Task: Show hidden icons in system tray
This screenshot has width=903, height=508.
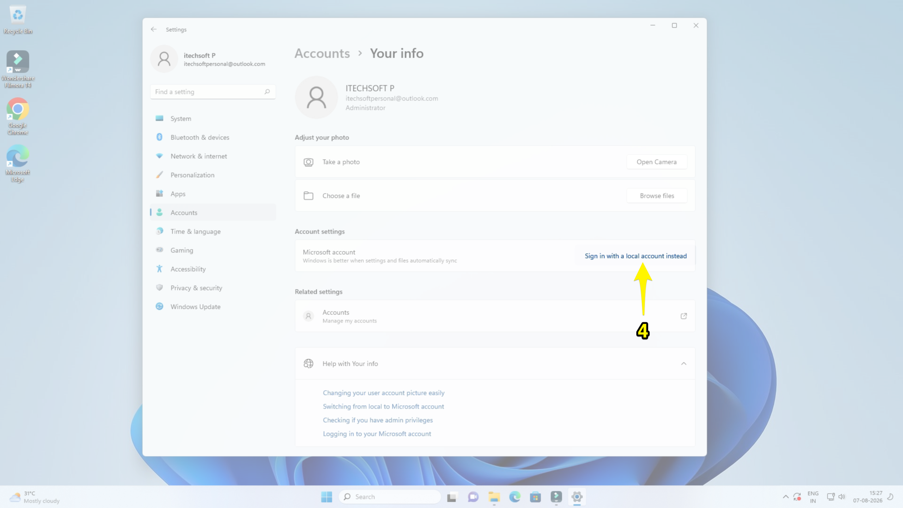Action: 786,497
